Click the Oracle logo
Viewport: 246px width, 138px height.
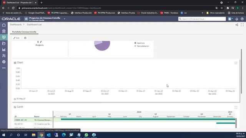pos(11,19)
